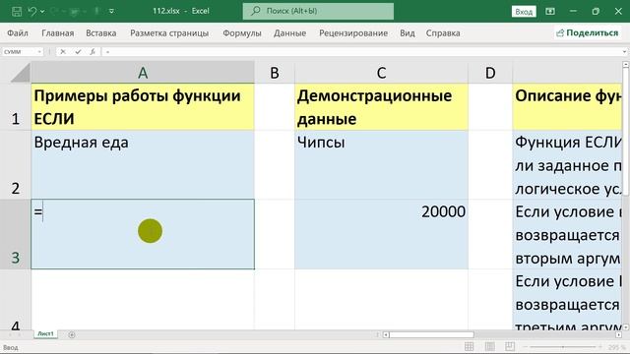Click cell with value 20000
The width and height of the screenshot is (630, 354).
click(381, 234)
